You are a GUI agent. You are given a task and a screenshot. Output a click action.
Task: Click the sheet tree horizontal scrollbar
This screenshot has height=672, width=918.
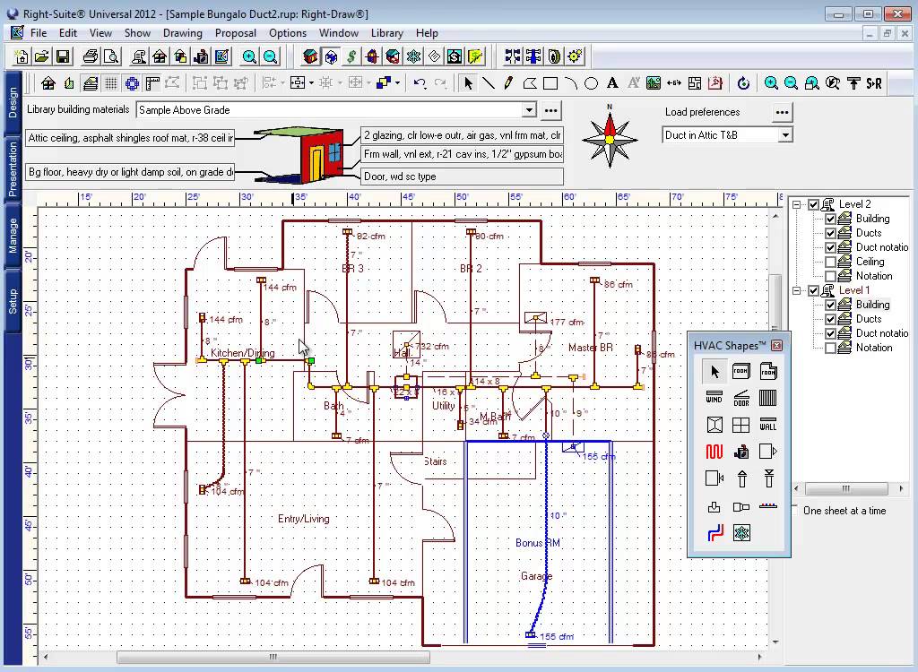848,489
